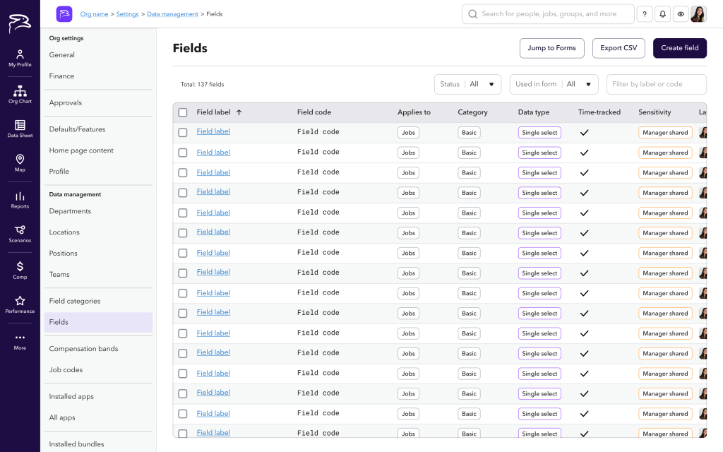Click the help question mark icon
723x452 pixels.
[x=644, y=14]
